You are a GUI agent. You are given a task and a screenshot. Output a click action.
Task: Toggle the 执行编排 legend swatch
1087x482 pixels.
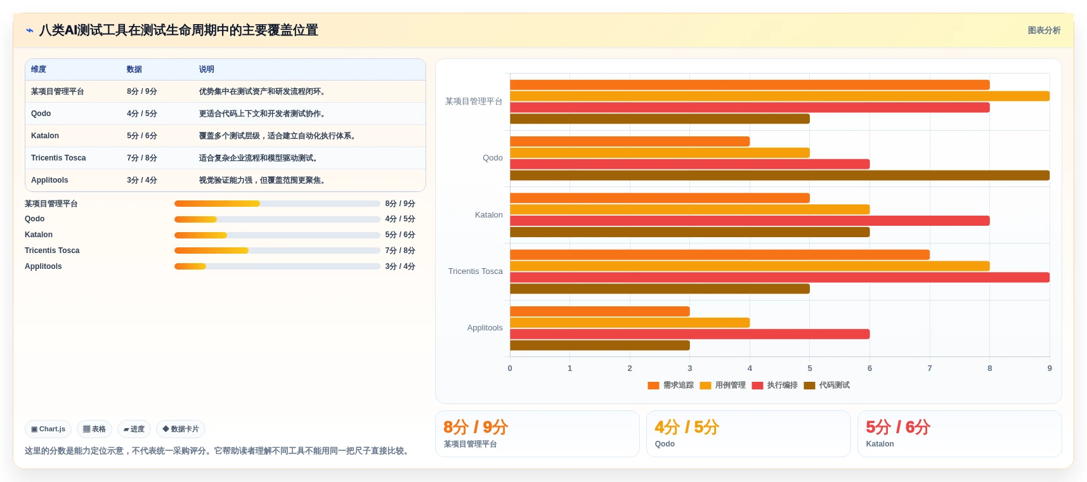pos(757,386)
